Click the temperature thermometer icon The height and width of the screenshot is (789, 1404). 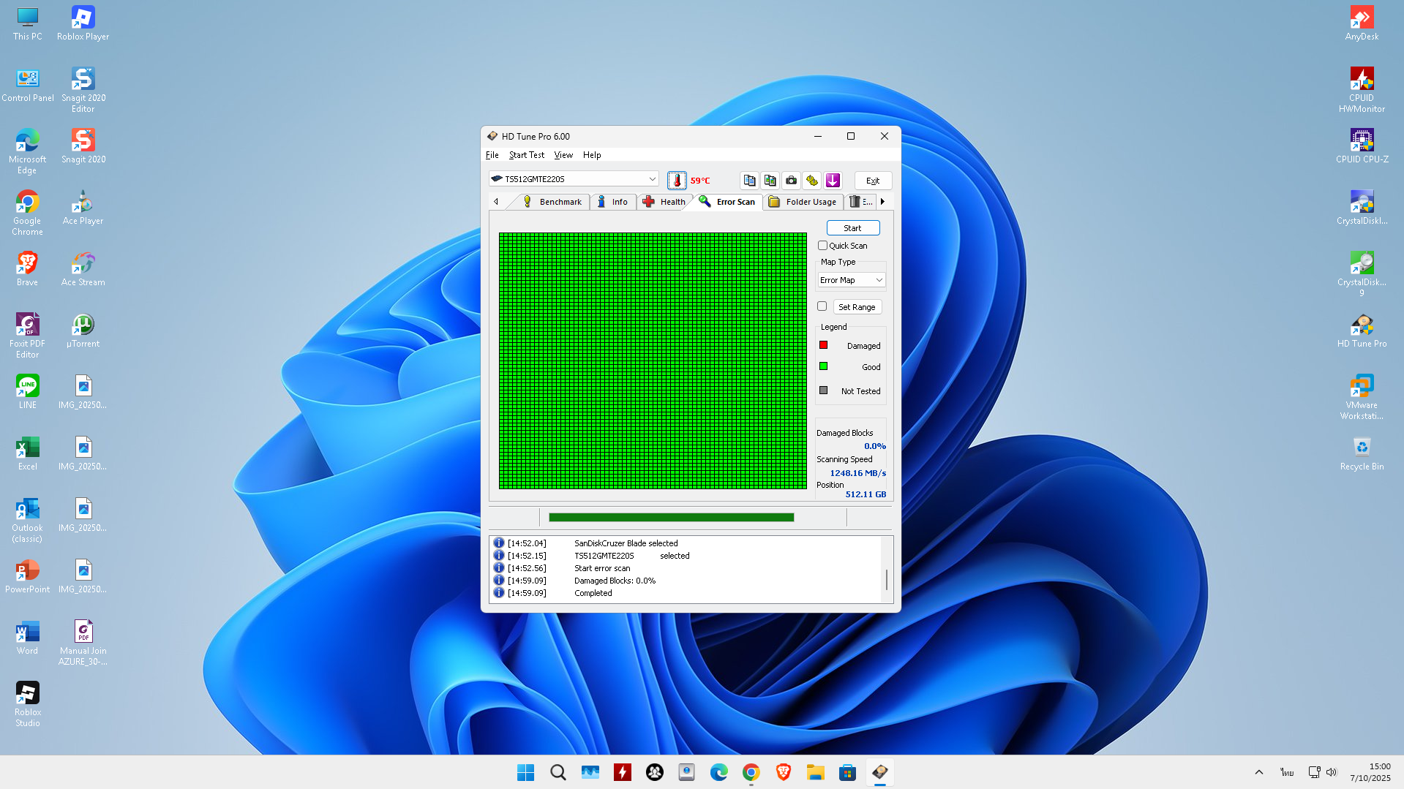(677, 181)
